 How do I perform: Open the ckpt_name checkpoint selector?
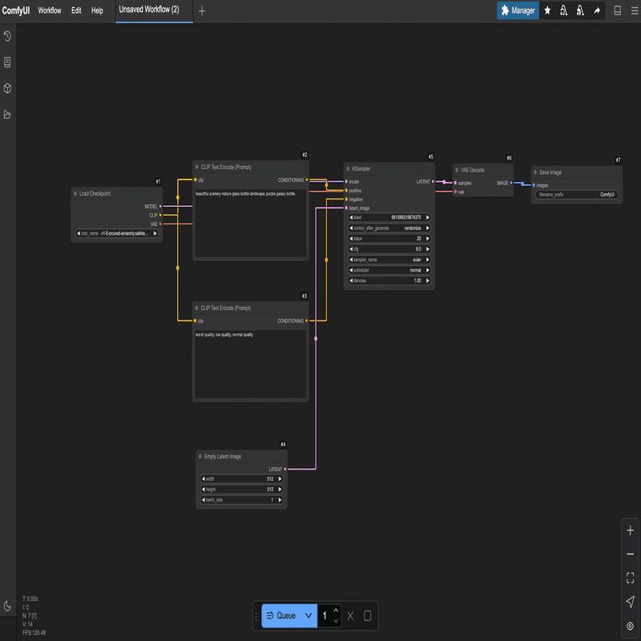[117, 233]
